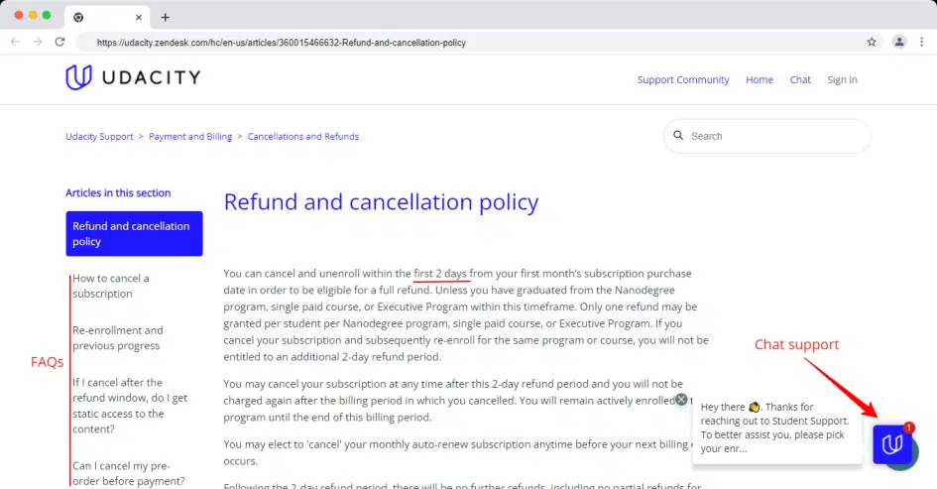Image resolution: width=937 pixels, height=489 pixels.
Task: Open a new browser tab
Action: 165,17
